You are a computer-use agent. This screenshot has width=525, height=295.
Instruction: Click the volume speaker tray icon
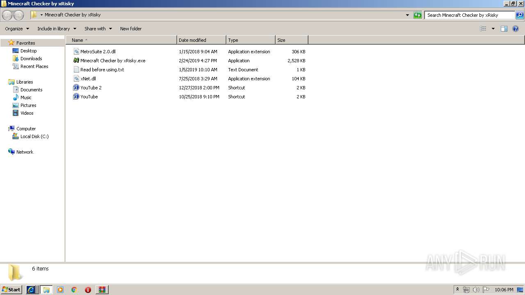(476, 290)
